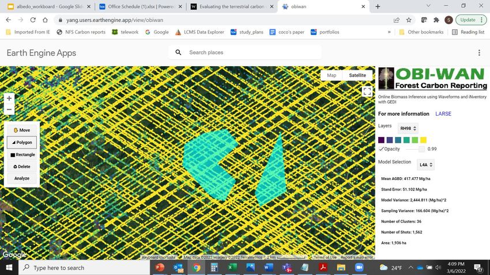Open telework bookmark
The height and width of the screenshot is (275, 490).
coord(125,32)
